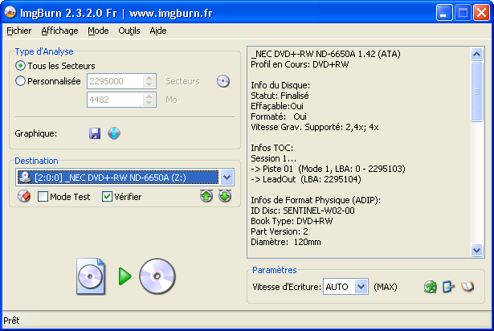Open the Destination drive dropdown
The width and height of the screenshot is (494, 331).
point(227,178)
